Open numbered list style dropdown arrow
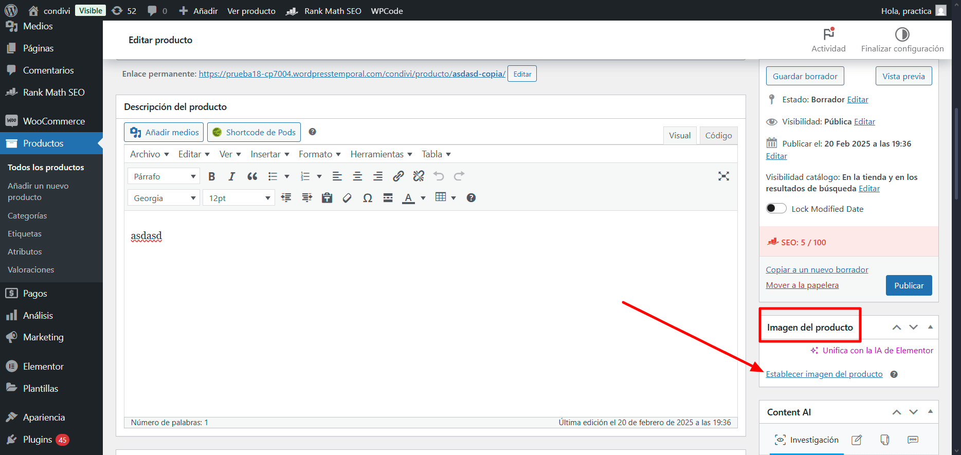 tap(319, 176)
